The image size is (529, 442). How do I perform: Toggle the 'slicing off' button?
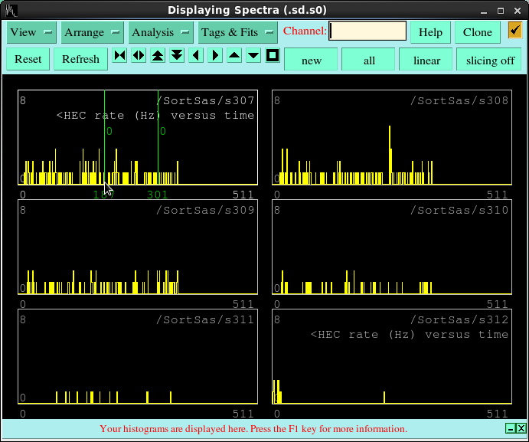click(x=490, y=61)
